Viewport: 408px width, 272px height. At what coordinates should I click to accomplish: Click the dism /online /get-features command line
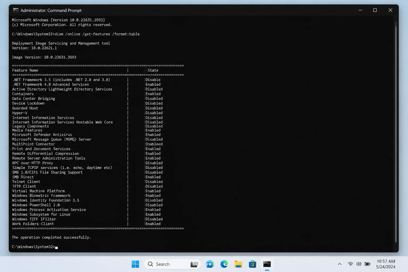pos(76,34)
